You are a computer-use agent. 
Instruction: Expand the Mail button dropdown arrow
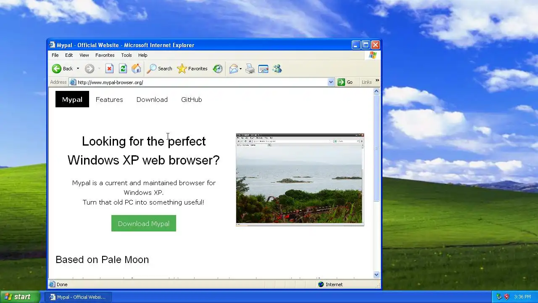click(x=241, y=69)
